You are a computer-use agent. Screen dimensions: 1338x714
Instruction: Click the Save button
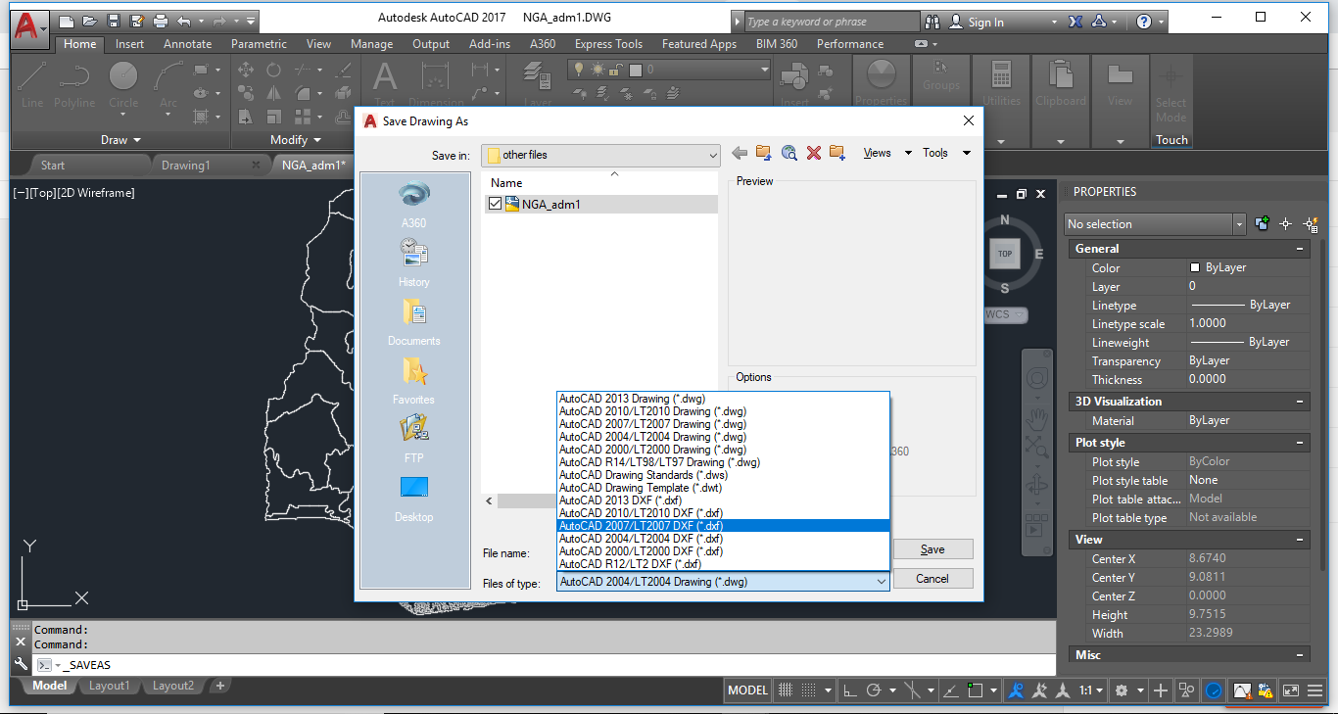coord(932,548)
